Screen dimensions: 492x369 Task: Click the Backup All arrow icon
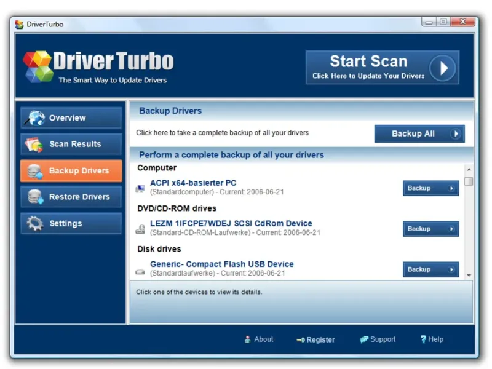click(455, 133)
